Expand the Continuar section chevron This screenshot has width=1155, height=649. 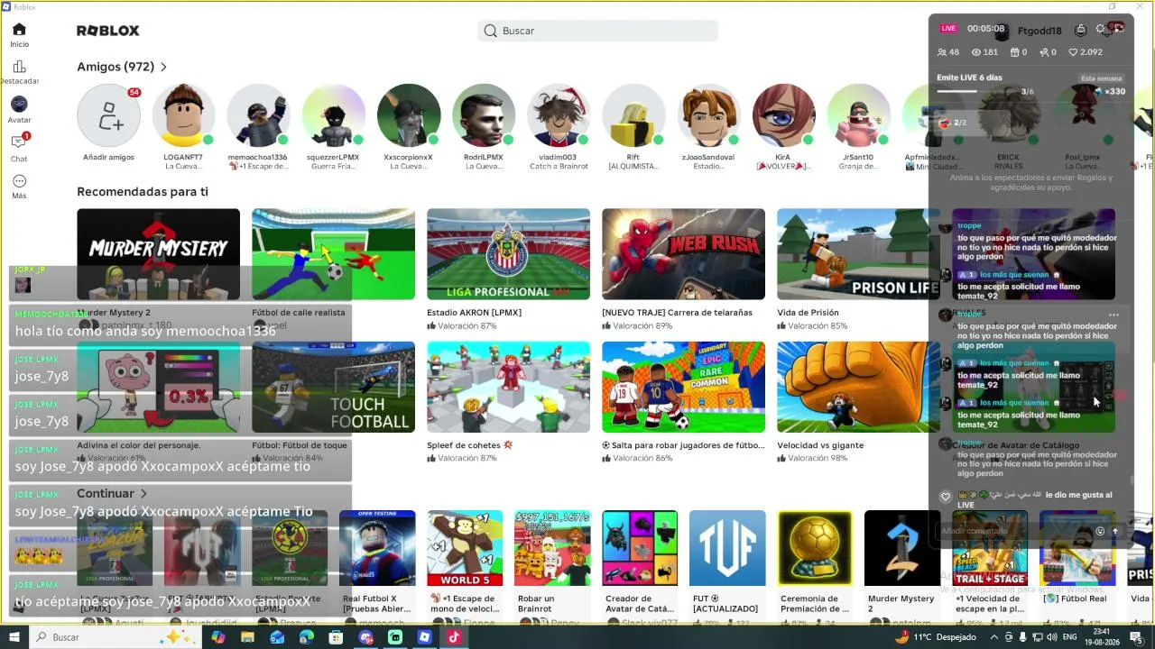(x=143, y=494)
